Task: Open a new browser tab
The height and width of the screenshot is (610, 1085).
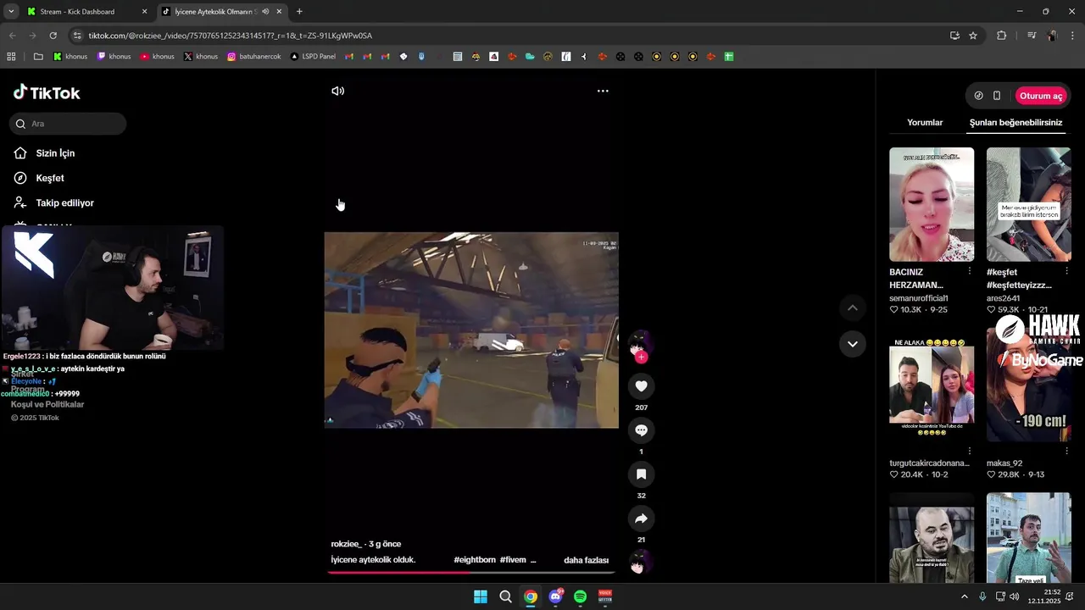Action: 299,12
